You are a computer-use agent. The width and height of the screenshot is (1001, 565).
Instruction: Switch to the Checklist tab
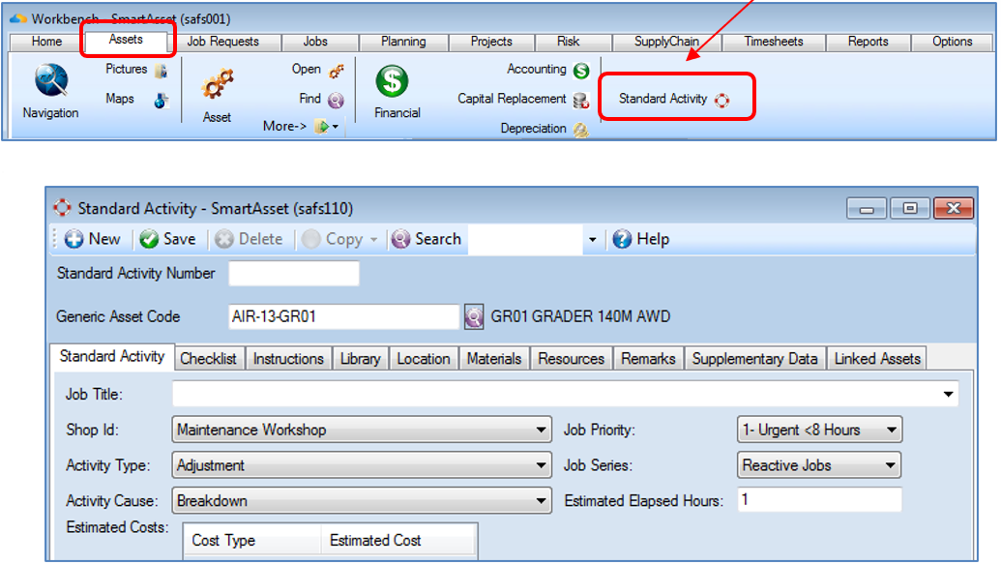pyautogui.click(x=208, y=359)
